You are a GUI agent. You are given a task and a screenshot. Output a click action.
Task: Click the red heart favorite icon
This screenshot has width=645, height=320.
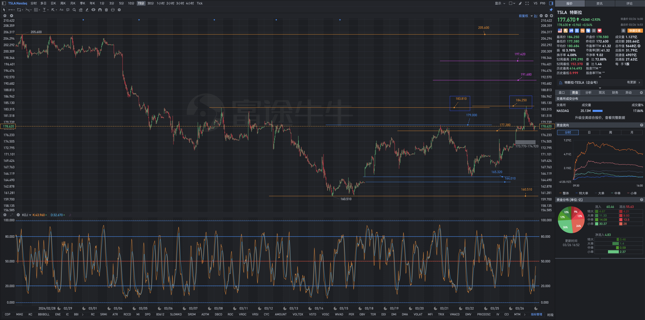pos(600,31)
